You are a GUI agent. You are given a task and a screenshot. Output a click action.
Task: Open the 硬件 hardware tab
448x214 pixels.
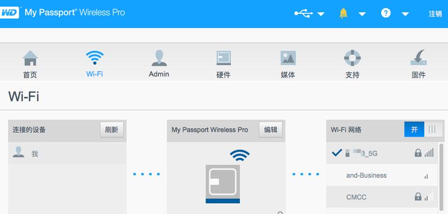(223, 64)
